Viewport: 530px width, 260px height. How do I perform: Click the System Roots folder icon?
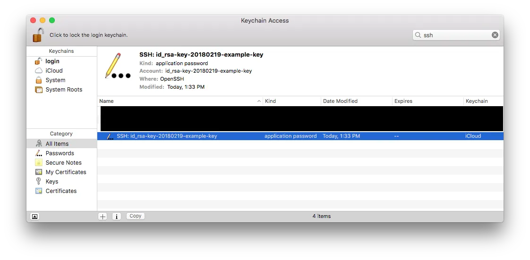[39, 90]
